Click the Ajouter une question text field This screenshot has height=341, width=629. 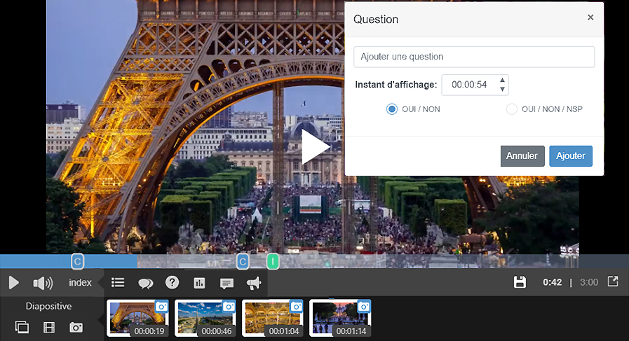coord(474,57)
